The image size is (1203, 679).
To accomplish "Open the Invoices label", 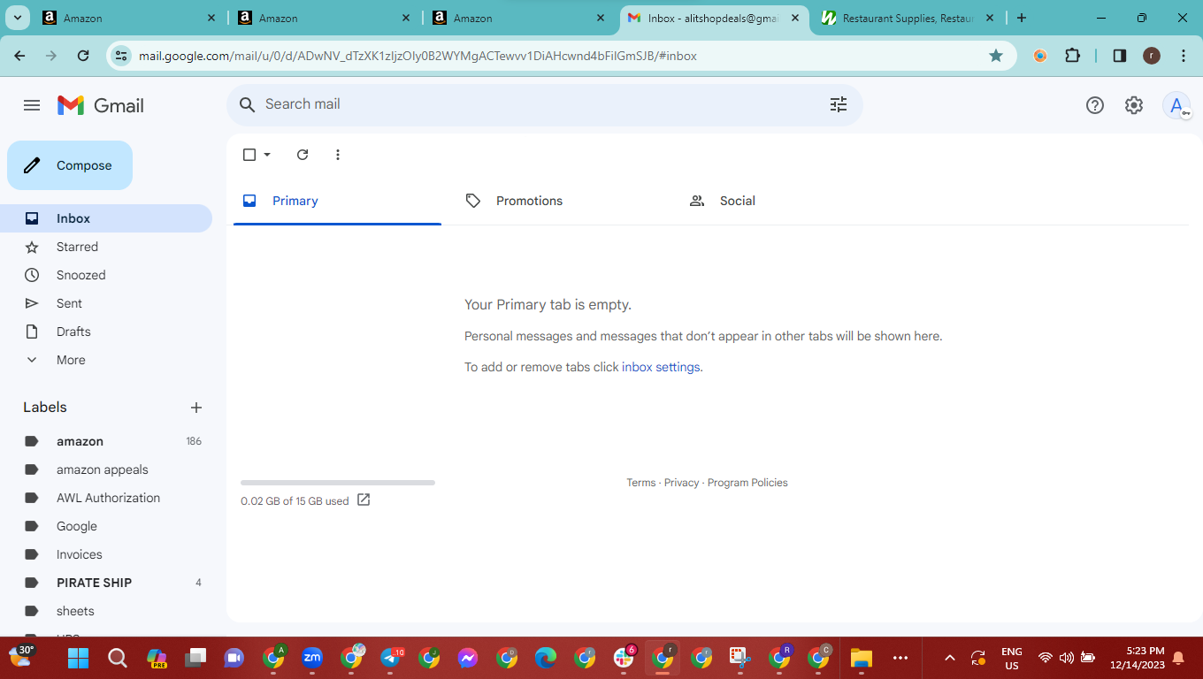I will click(x=106, y=554).
